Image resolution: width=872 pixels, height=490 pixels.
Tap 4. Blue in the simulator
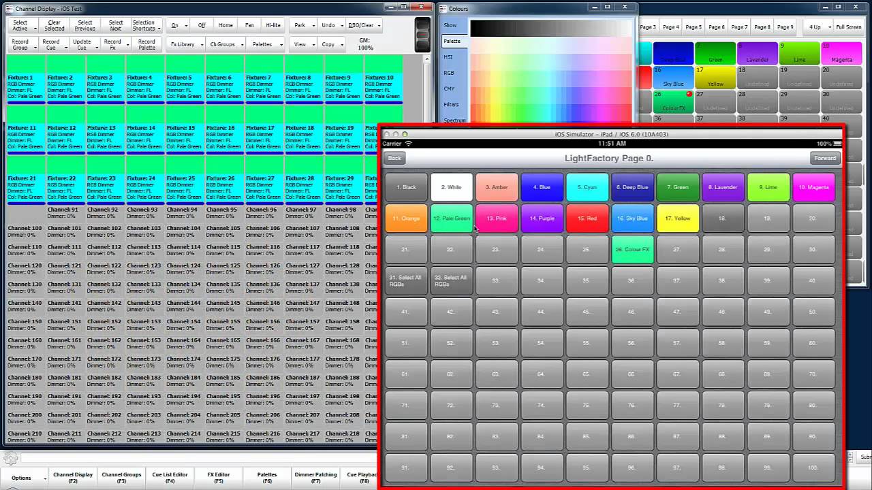(542, 187)
